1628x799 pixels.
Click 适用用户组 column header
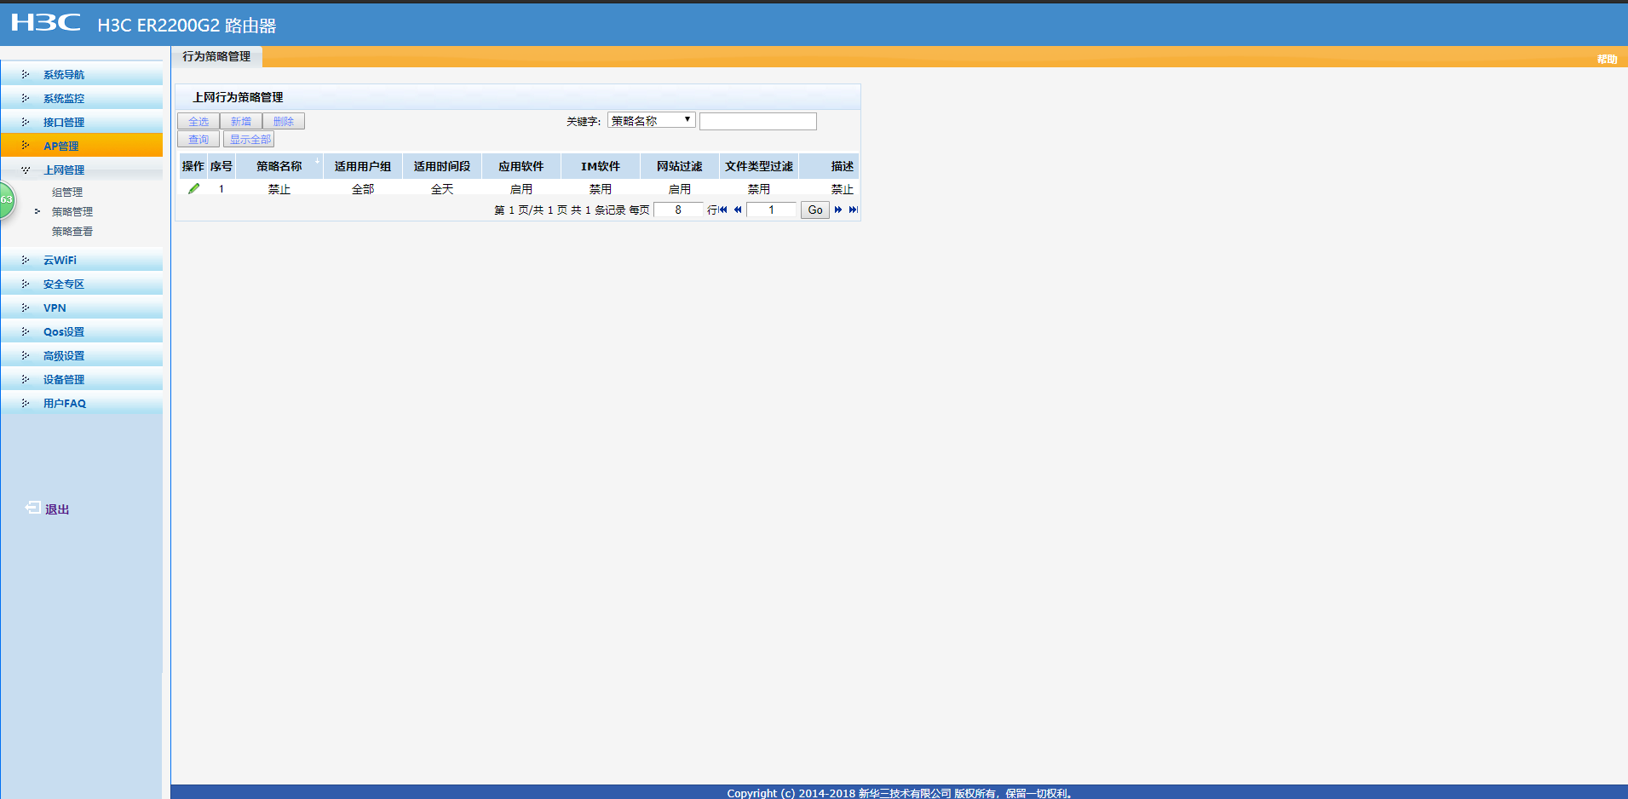click(x=363, y=166)
